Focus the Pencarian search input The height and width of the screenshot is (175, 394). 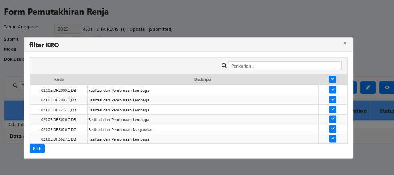coord(285,66)
